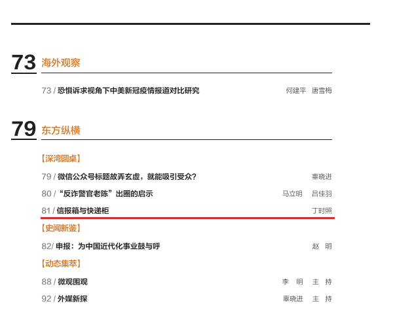
Task: Click author name 唐雪梅
Action: (322, 90)
